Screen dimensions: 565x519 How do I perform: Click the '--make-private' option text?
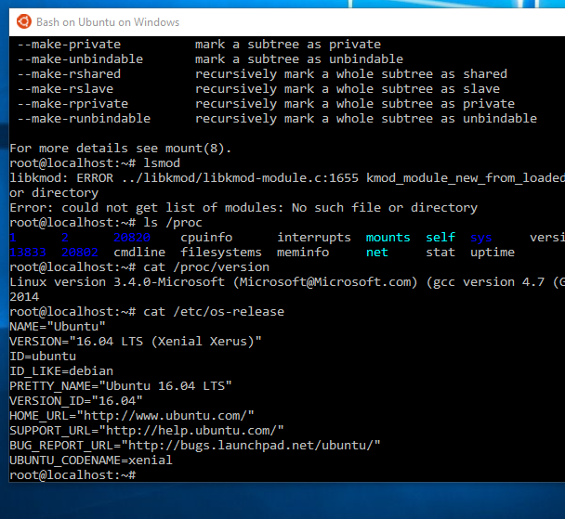click(x=69, y=45)
